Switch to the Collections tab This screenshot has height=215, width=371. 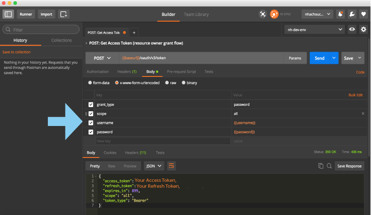pyautogui.click(x=62, y=40)
